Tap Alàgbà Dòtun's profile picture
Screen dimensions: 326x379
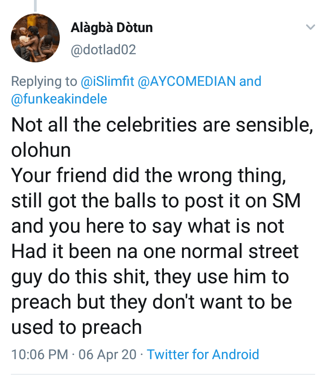[35, 38]
